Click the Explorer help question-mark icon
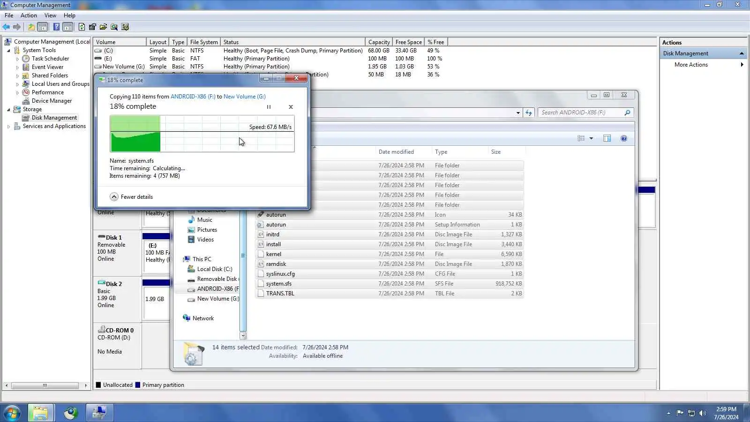 coord(624,138)
